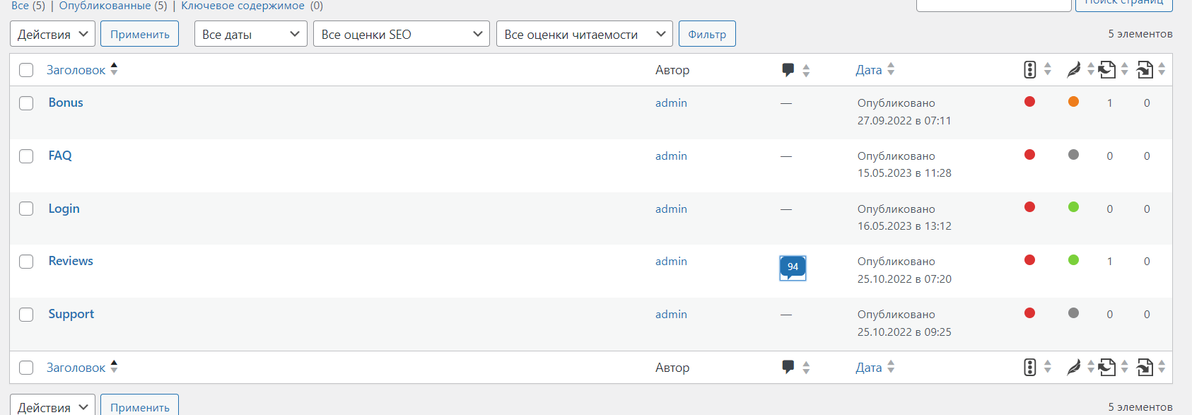
Task: Open the top Действия bulk actions dropdown
Action: 52,34
